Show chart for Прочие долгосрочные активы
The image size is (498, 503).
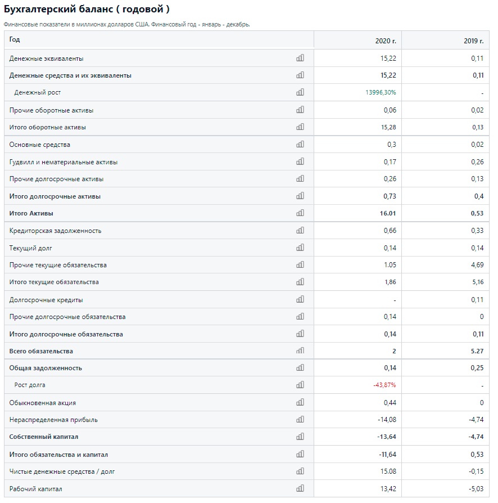tap(300, 178)
